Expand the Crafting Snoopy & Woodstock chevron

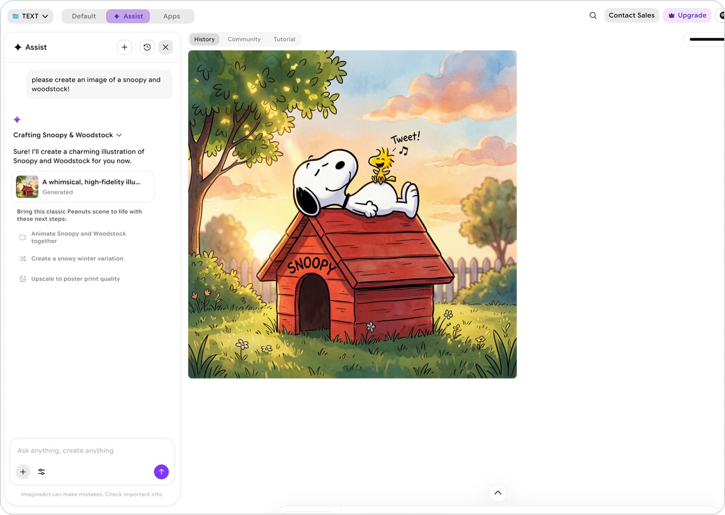[119, 135]
